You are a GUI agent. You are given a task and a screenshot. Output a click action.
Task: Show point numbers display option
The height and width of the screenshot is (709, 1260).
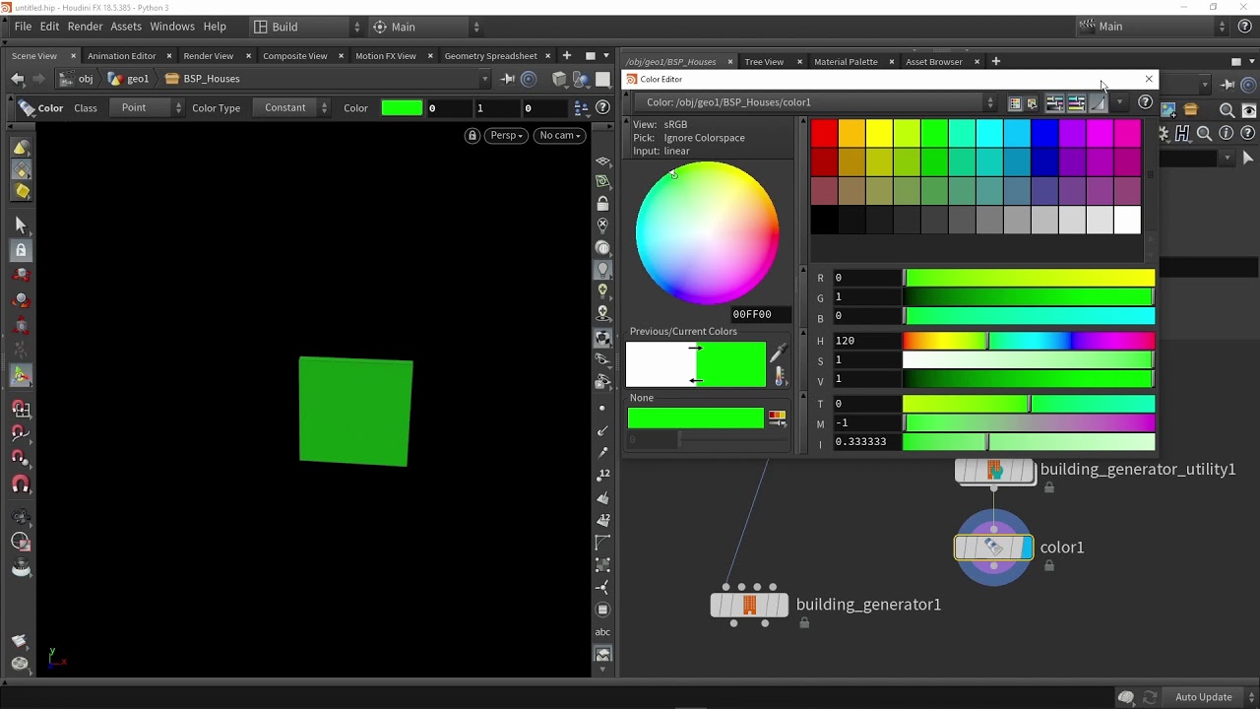click(x=602, y=474)
